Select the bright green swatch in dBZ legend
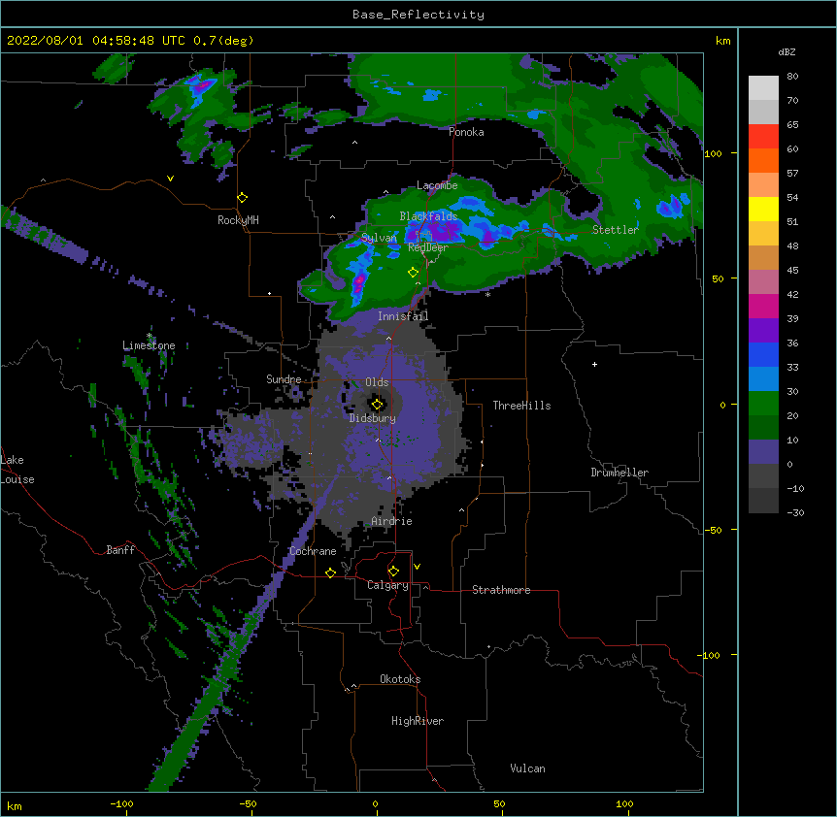 click(763, 404)
